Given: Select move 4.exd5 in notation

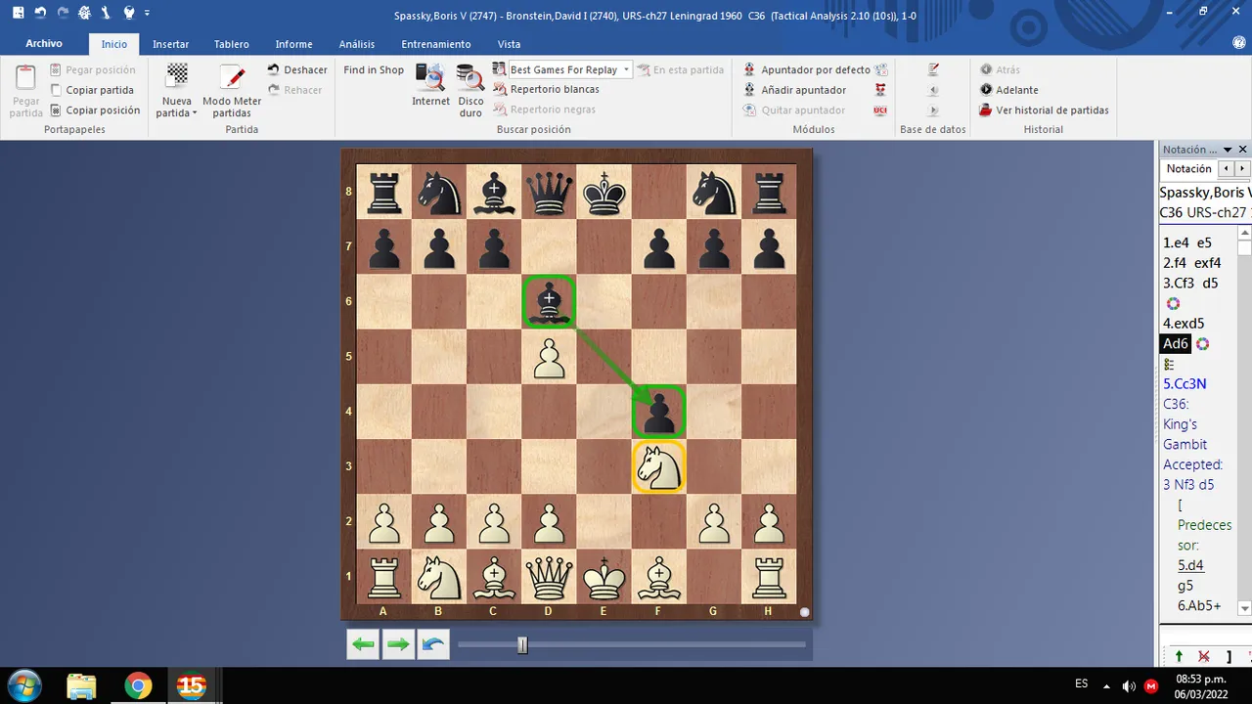Looking at the screenshot, I should click(1184, 324).
